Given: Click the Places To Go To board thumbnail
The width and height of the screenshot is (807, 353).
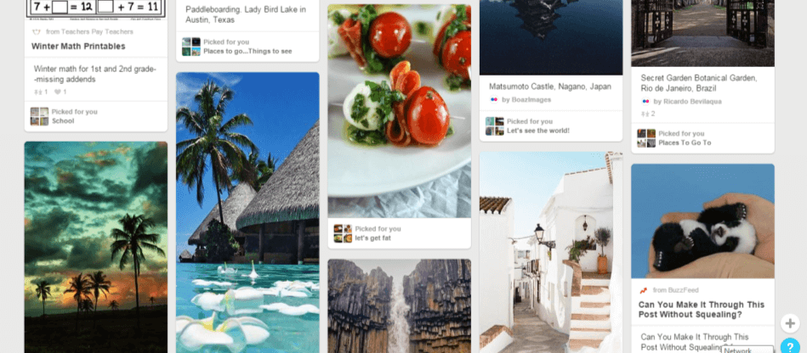Looking at the screenshot, I should click(646, 138).
